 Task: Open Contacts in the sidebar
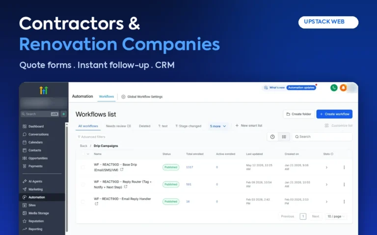click(x=32, y=150)
